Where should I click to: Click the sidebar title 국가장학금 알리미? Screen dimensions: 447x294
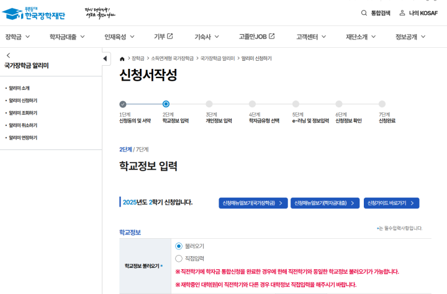pyautogui.click(x=27, y=66)
